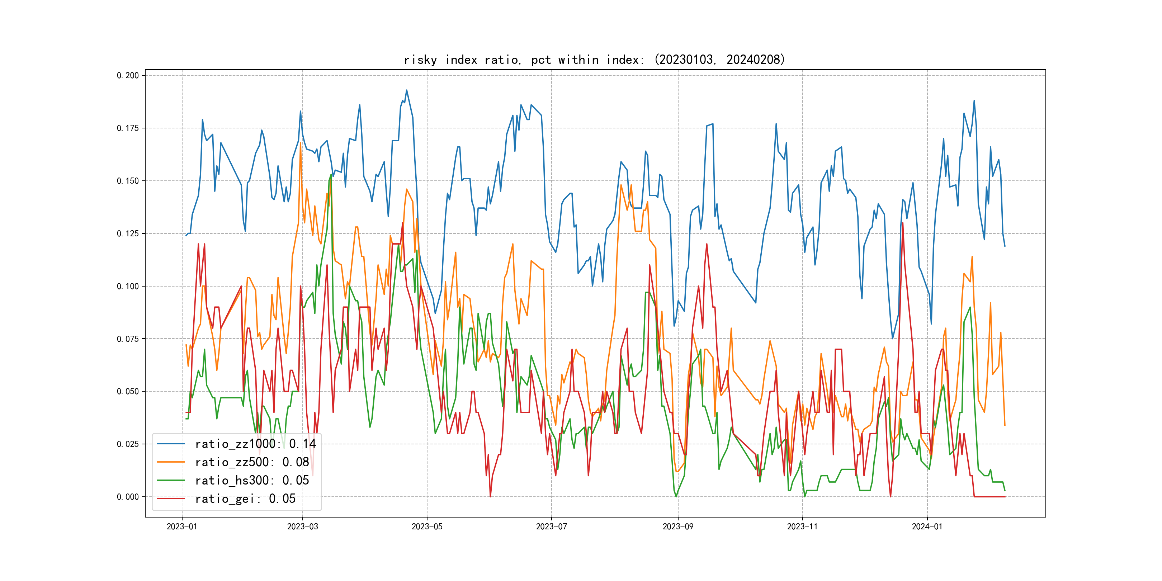Select the ratio_hs300: 0.05 legend label
Screen dimensions: 1162x581
(x=252, y=481)
